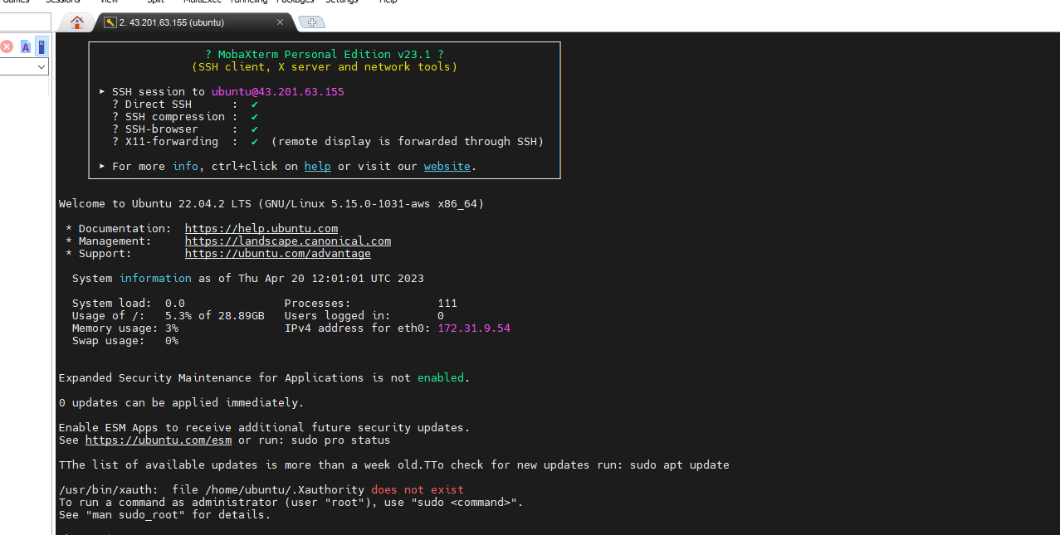Click 'MobaXterm Personal Edition v23.1' title text
This screenshot has width=1060, height=535.
[325, 54]
